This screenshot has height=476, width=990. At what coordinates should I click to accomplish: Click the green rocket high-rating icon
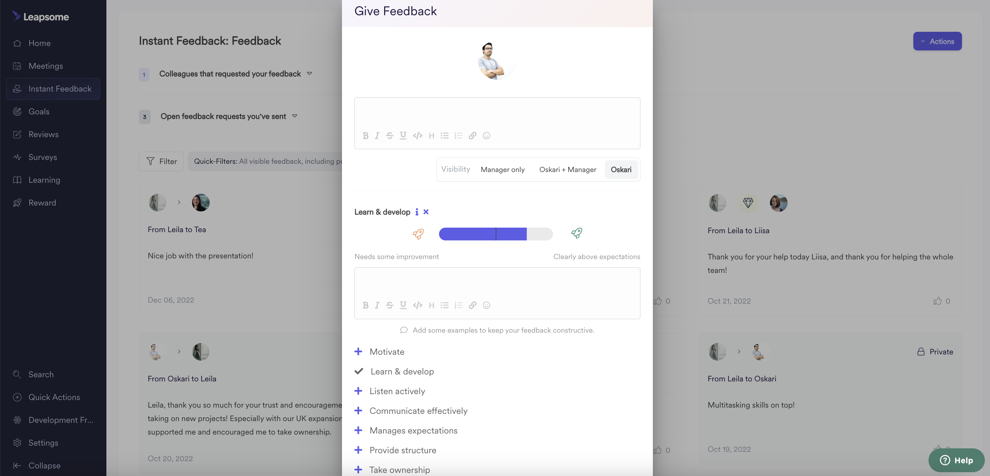(x=577, y=233)
